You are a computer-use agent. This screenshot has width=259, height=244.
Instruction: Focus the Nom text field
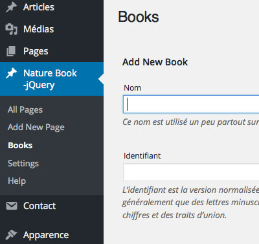(x=191, y=104)
